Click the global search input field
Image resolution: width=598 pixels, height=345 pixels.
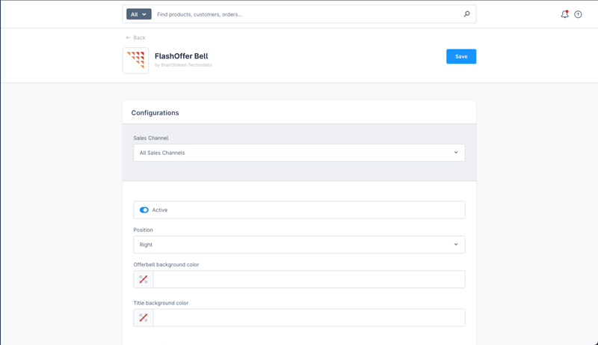coord(306,14)
